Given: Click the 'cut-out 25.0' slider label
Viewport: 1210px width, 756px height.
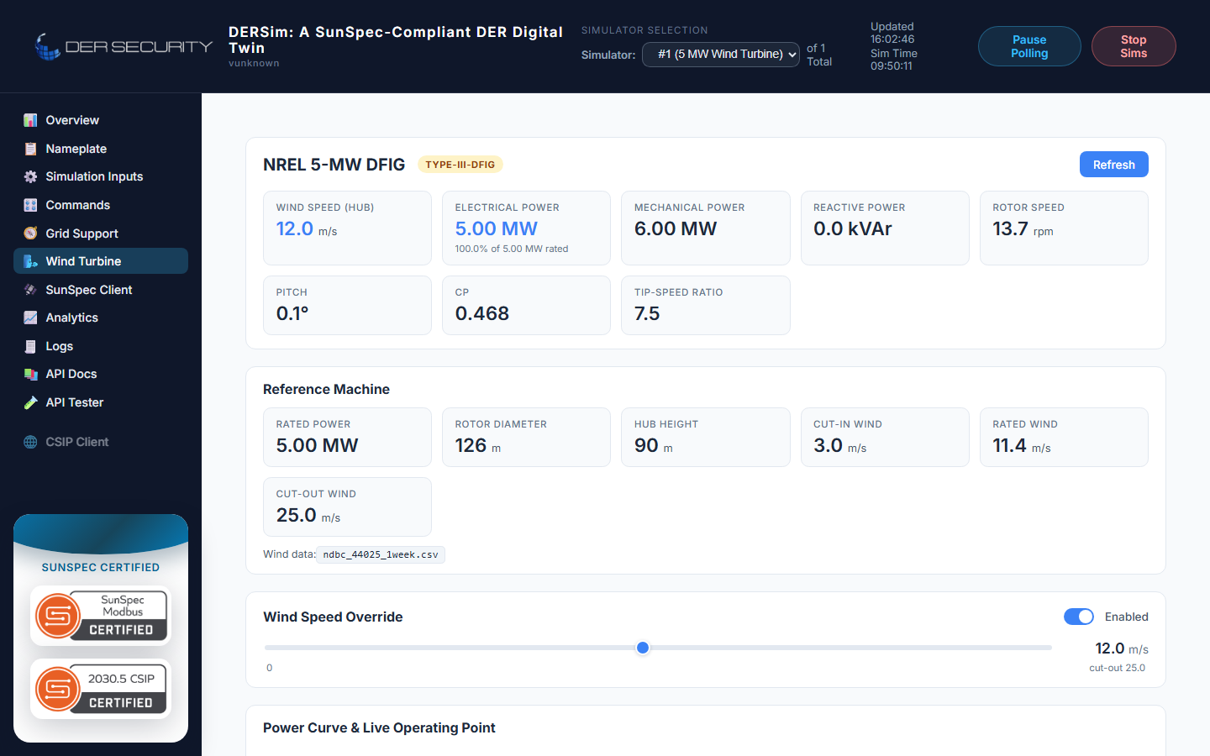Looking at the screenshot, I should pos(1117,668).
